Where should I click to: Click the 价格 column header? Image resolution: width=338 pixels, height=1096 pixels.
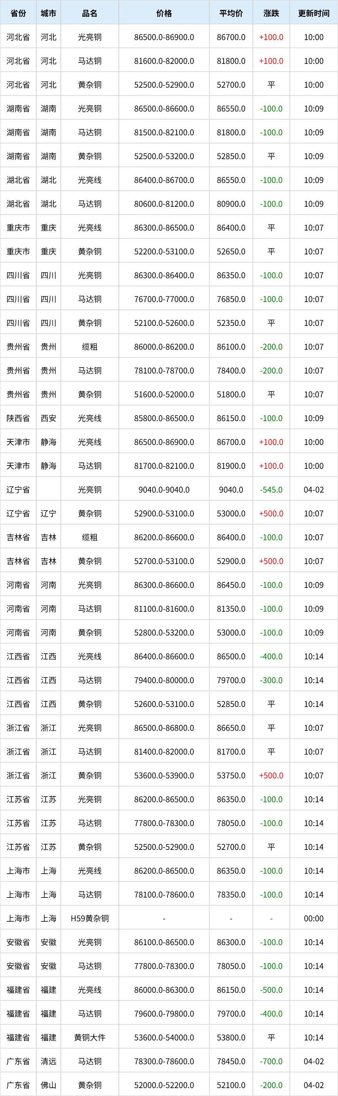[x=164, y=13]
